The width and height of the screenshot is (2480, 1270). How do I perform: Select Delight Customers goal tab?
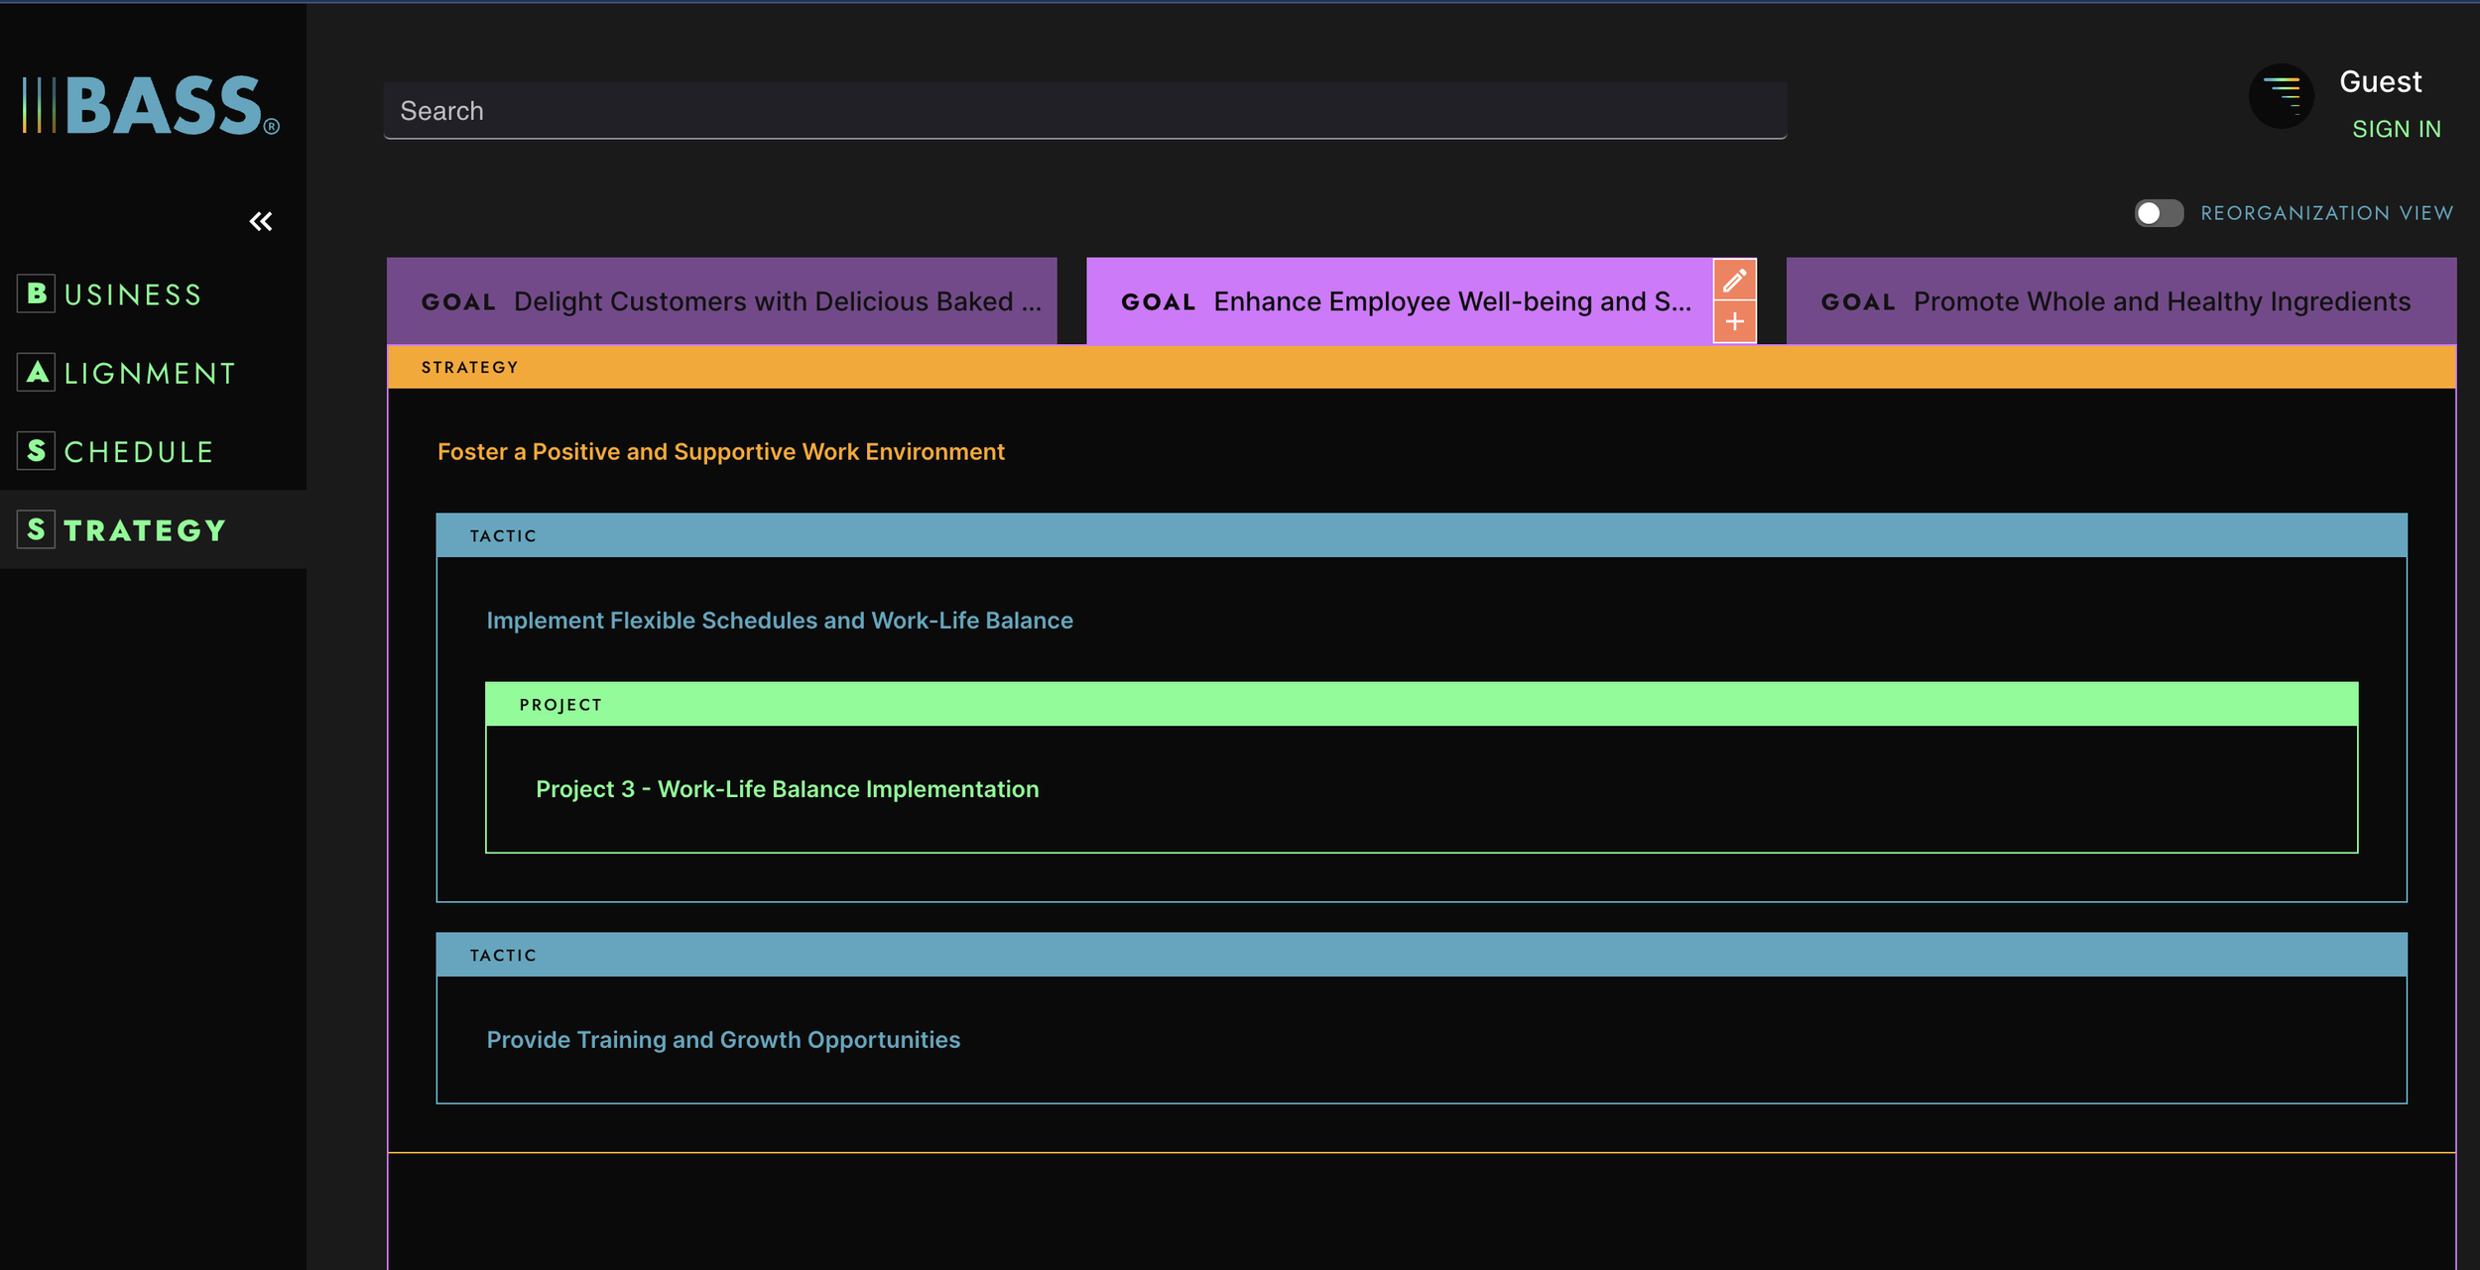tap(721, 301)
